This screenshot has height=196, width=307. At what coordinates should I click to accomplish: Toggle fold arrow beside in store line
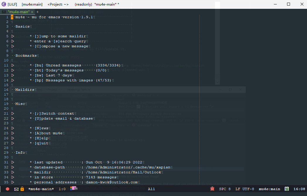(13, 177)
